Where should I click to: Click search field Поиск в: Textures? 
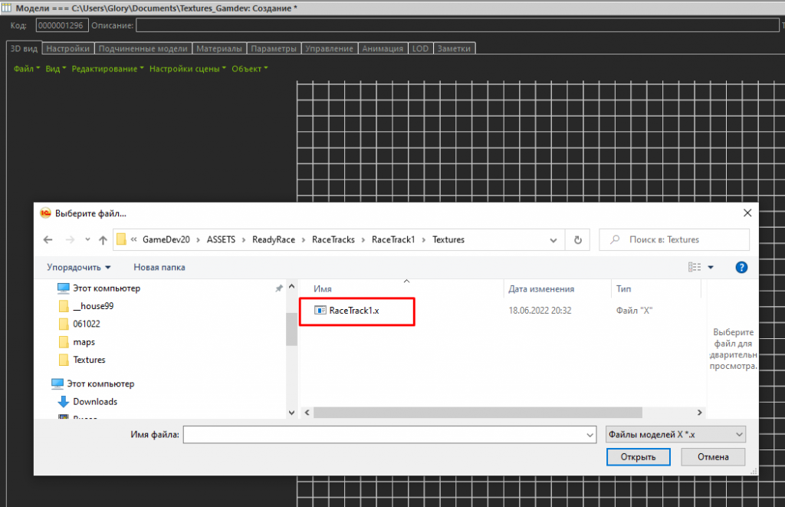(675, 240)
